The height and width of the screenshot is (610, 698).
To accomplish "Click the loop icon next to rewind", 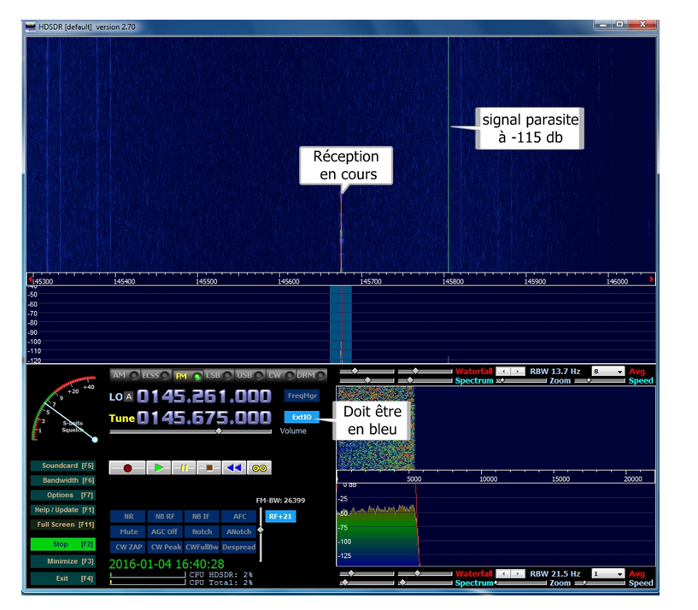I will coord(260,467).
